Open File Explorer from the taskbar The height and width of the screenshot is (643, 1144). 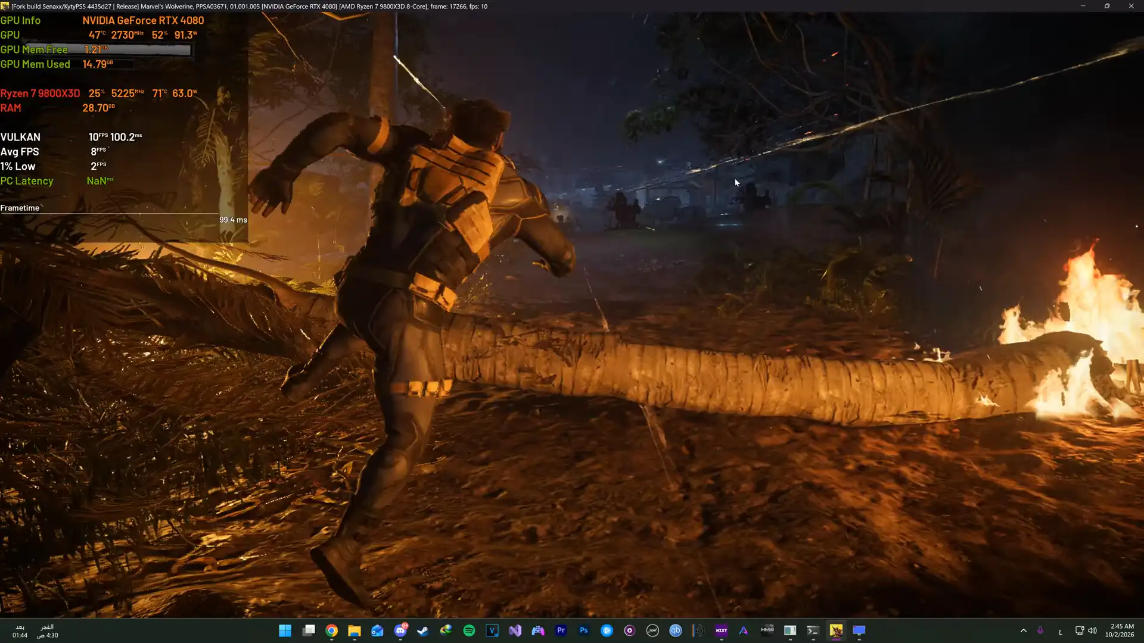click(355, 630)
